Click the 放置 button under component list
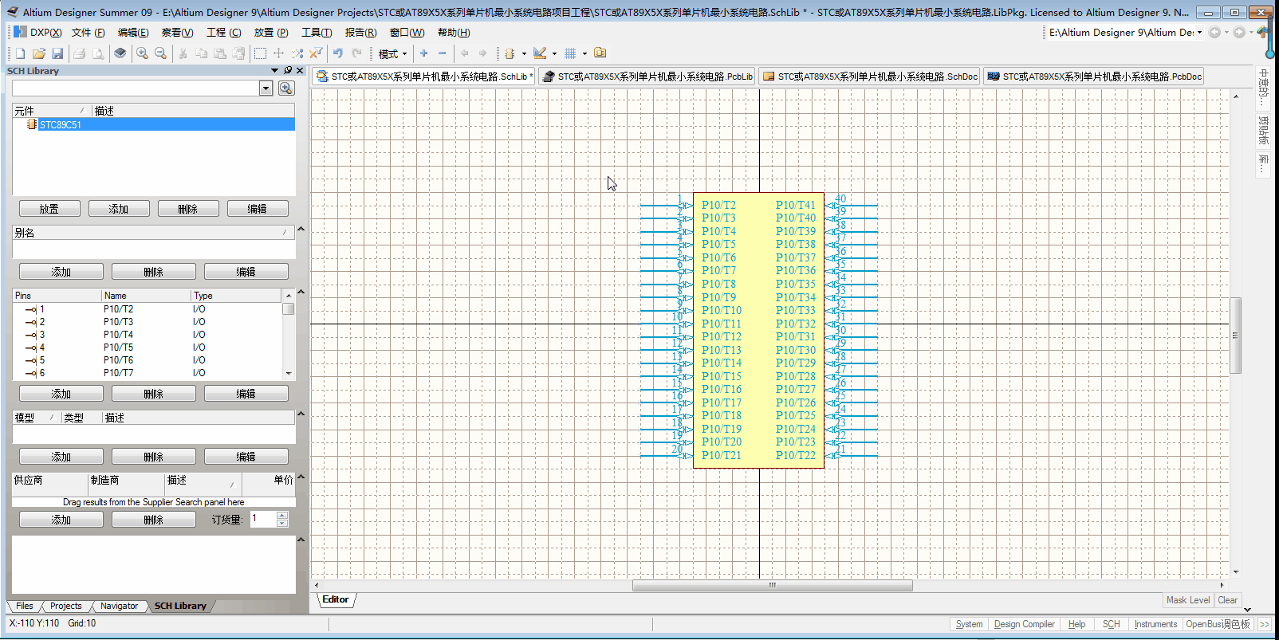This screenshot has height=640, width=1279. 49,209
